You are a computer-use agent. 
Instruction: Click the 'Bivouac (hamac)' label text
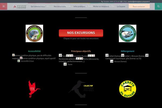120,62
